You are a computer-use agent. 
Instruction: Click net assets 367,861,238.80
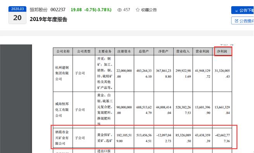tap(164, 73)
